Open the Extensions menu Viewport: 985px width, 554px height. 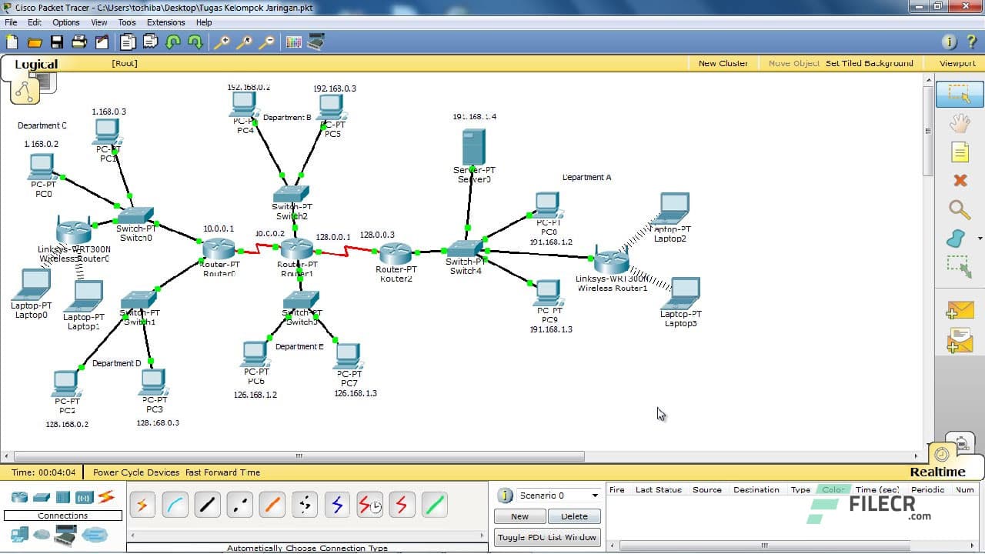(165, 22)
